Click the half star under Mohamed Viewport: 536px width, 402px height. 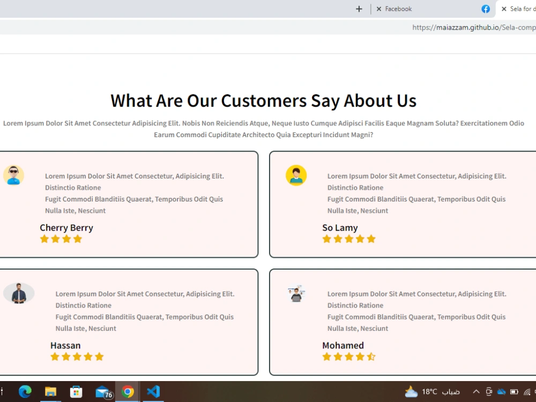coord(371,357)
